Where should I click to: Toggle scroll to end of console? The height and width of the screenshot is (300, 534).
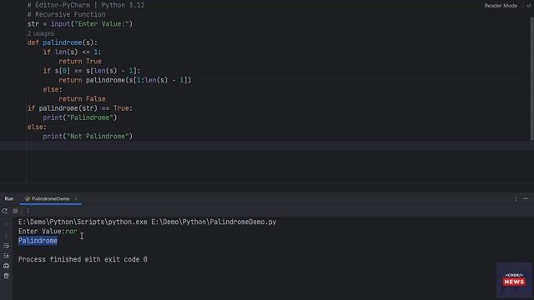click(x=6, y=256)
